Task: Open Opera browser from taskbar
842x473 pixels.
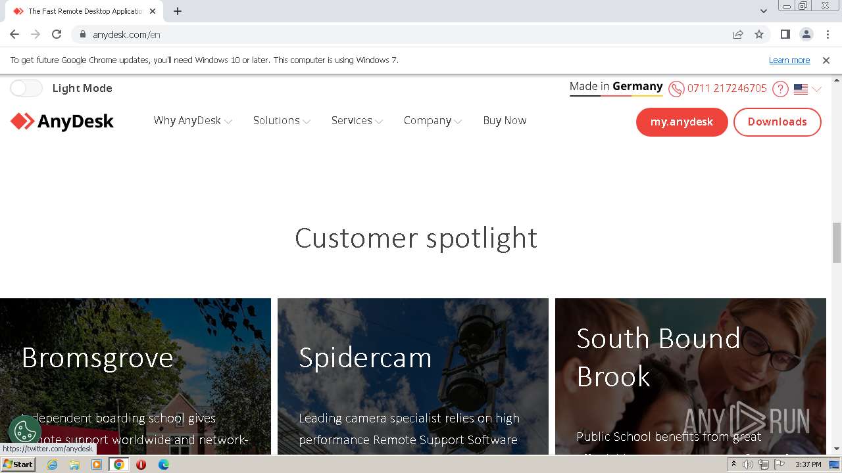Action: [x=141, y=464]
